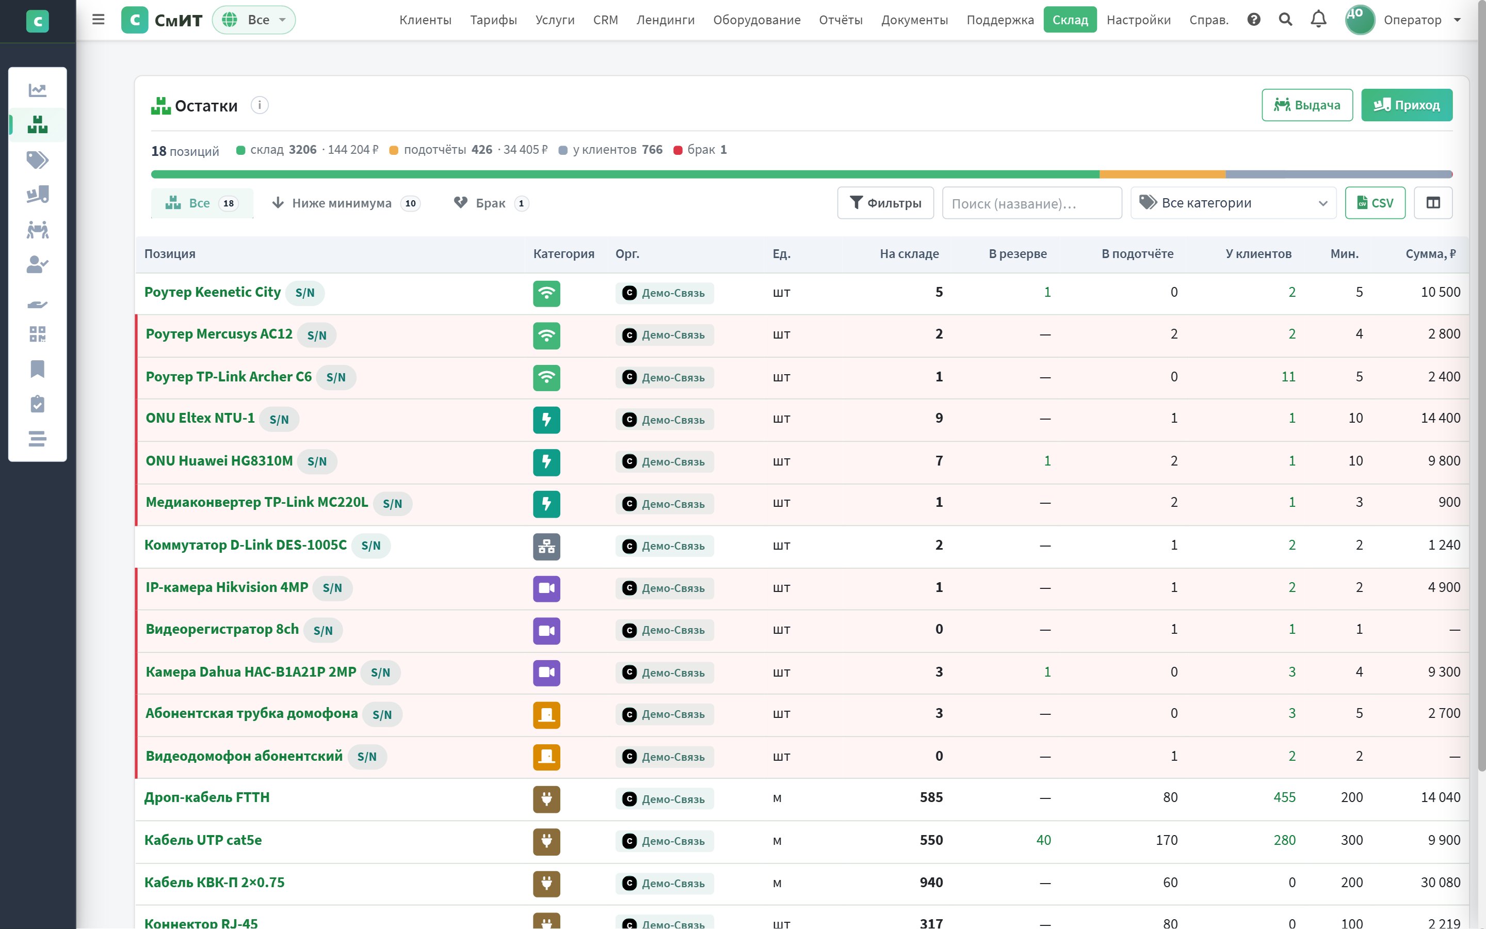This screenshot has width=1486, height=929.
Task: Click the Приход button
Action: point(1406,105)
